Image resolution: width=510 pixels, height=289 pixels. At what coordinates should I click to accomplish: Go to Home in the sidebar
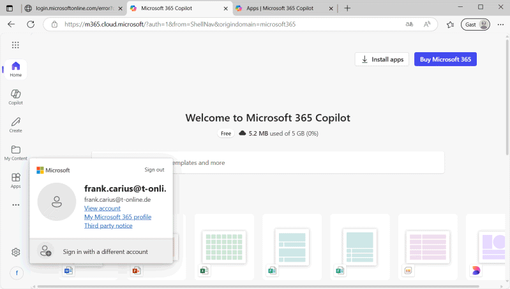pyautogui.click(x=15, y=69)
